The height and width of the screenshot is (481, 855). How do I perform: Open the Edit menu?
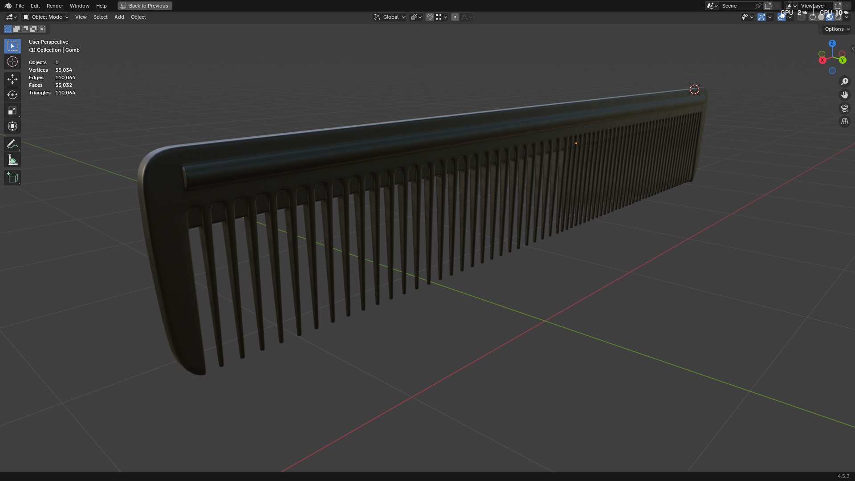point(35,6)
